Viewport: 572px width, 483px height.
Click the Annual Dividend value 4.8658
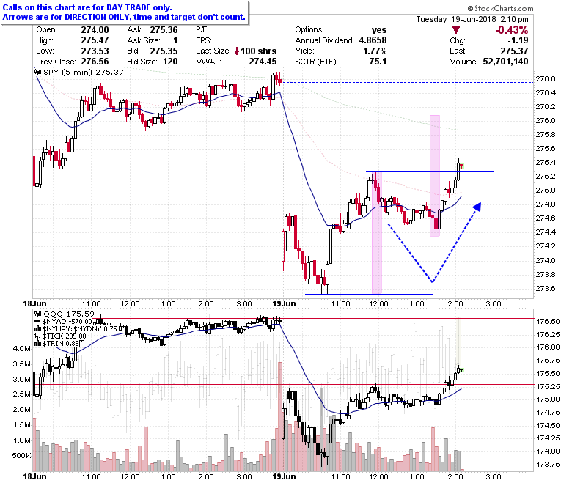click(x=373, y=40)
